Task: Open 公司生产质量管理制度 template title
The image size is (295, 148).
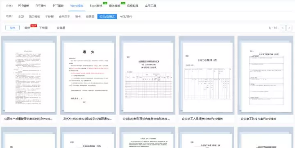Action: tap(28, 119)
